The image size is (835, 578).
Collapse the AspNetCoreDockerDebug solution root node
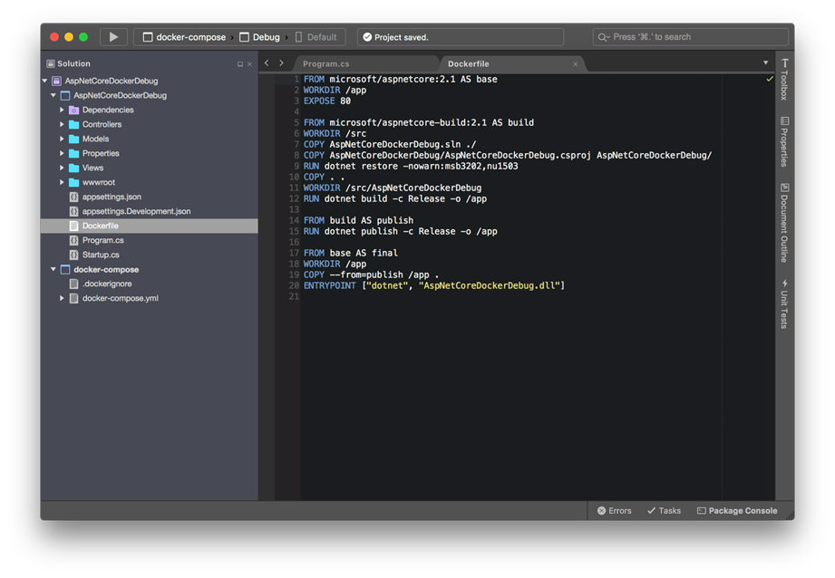point(44,81)
